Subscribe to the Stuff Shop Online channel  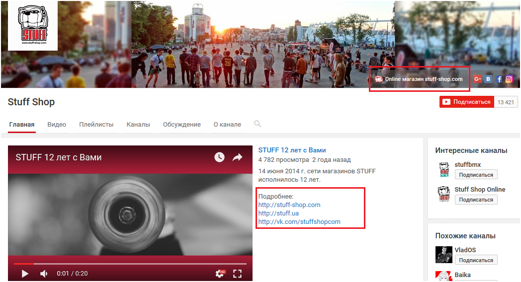476,200
